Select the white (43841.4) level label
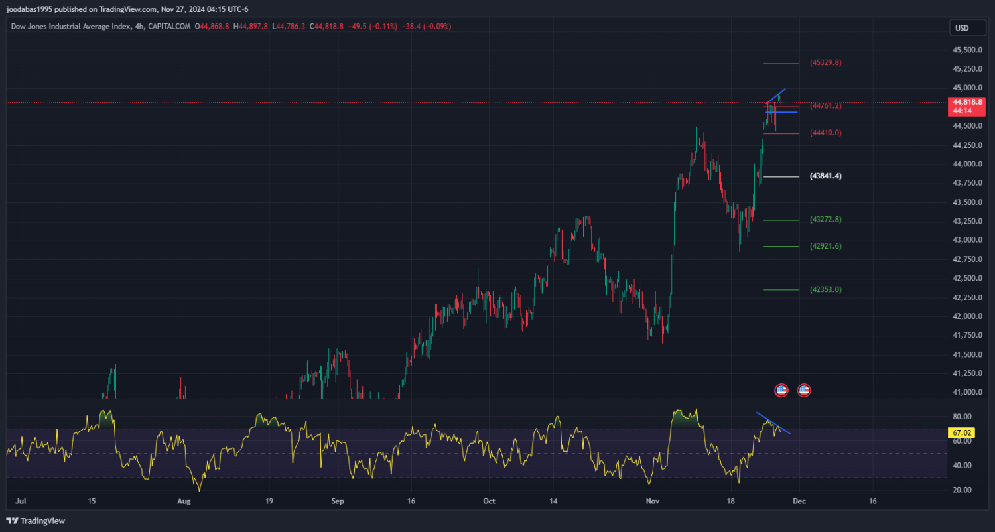 point(825,176)
